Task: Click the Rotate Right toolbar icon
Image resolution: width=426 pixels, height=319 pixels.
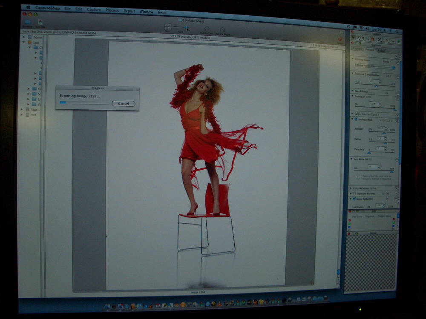Action: point(223,30)
